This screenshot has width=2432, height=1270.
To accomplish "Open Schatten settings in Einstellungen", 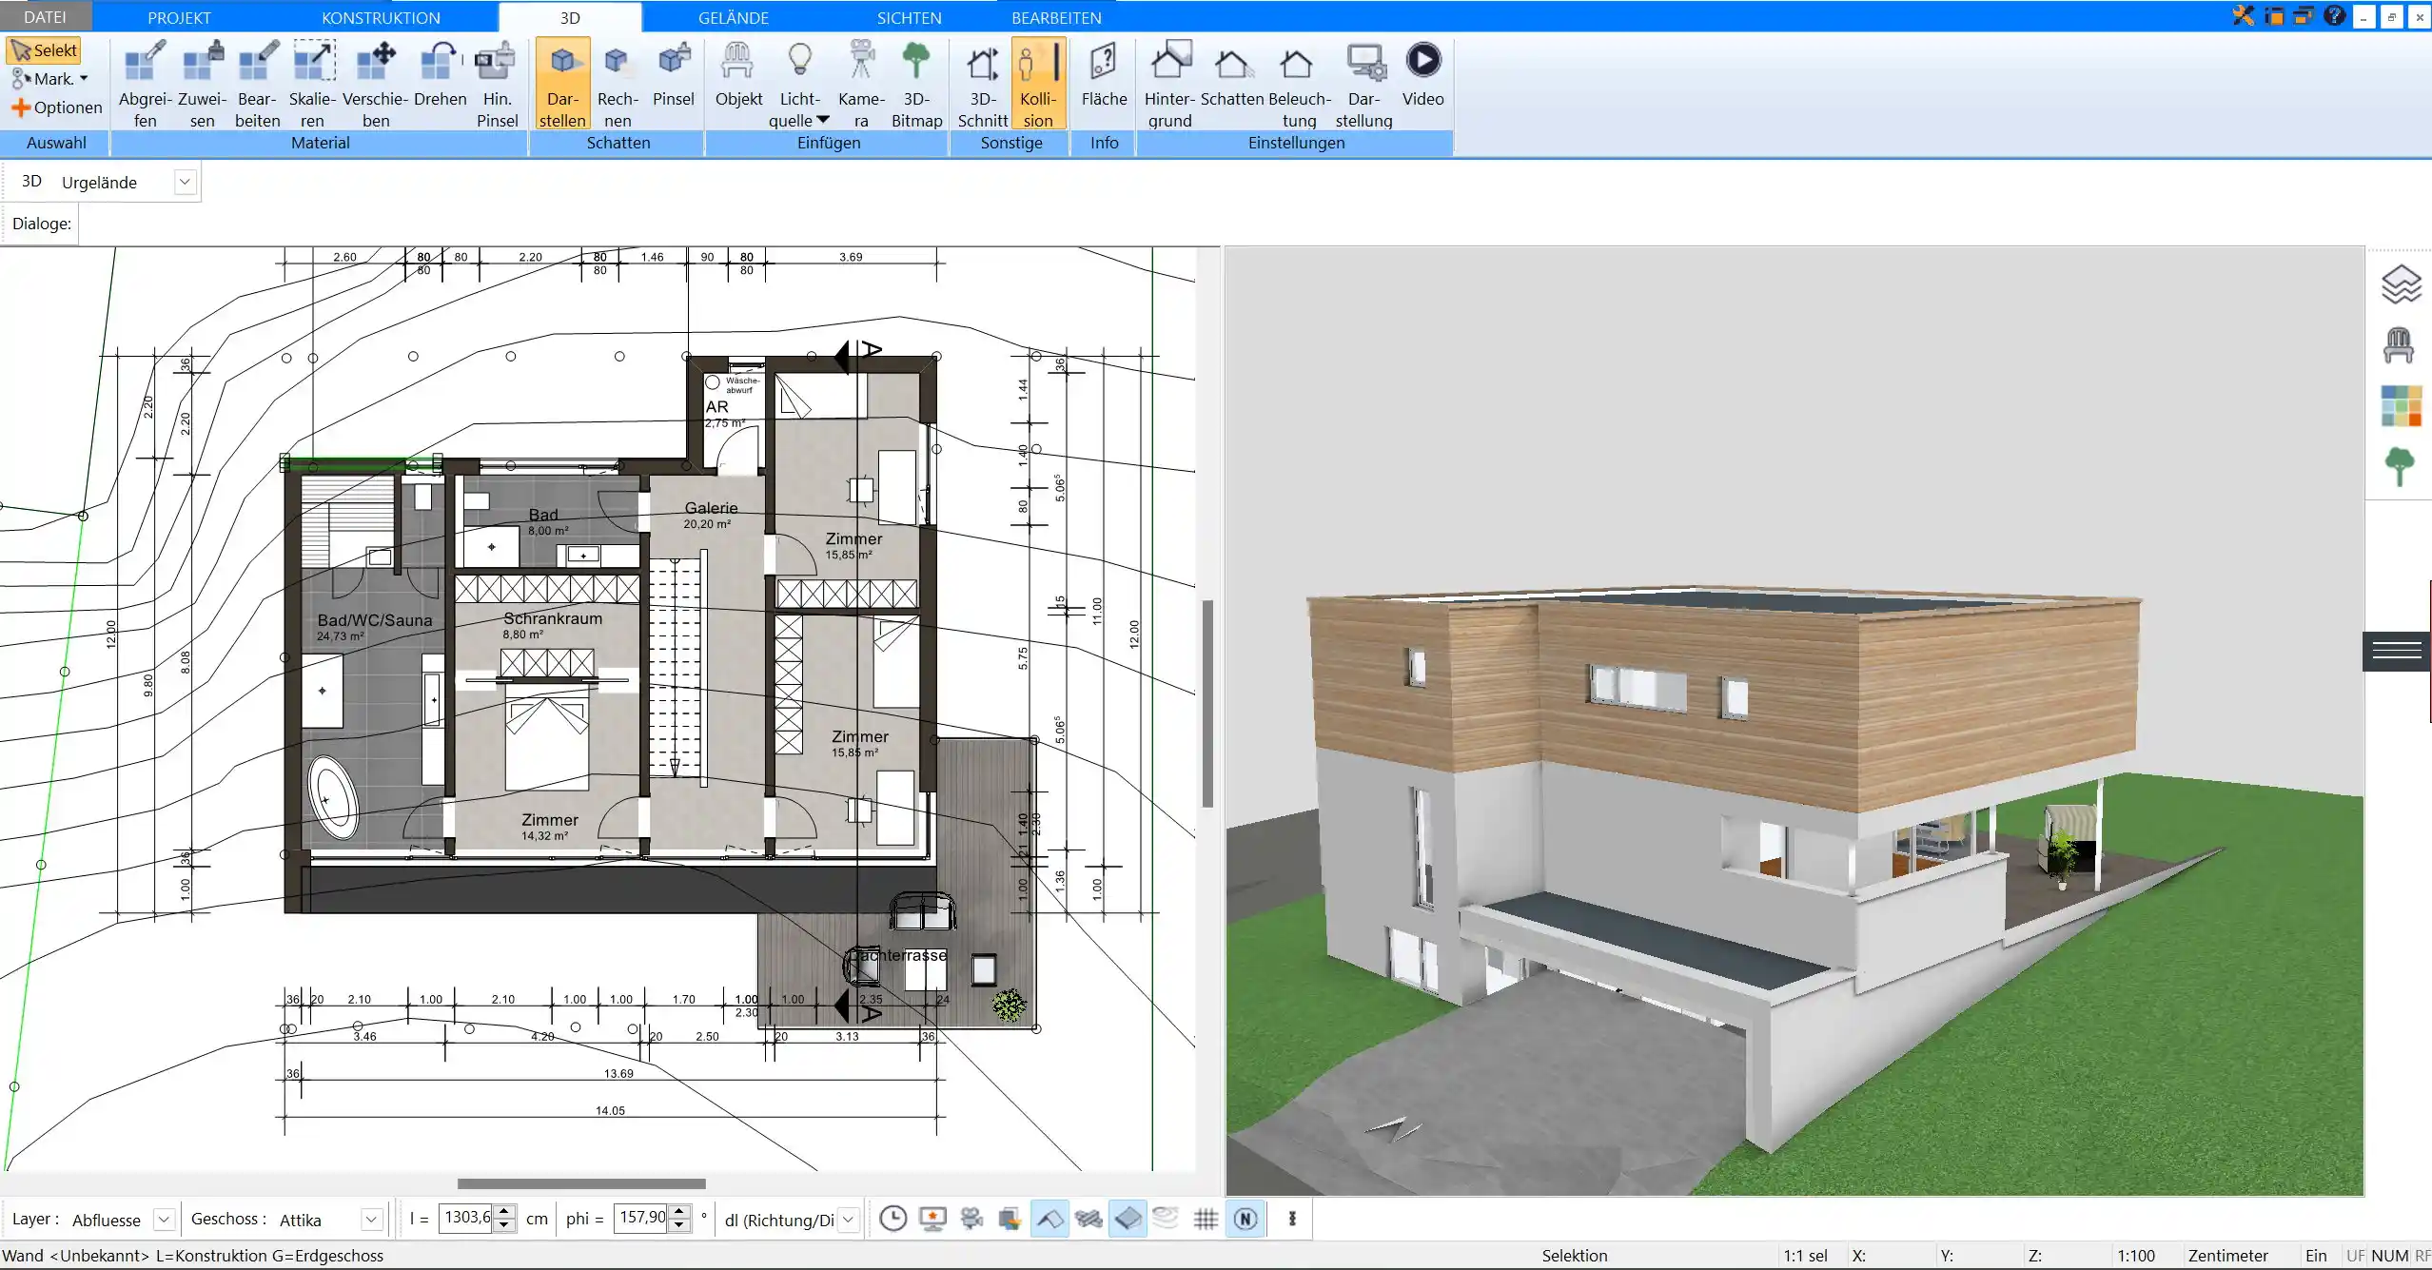I will (x=1232, y=74).
